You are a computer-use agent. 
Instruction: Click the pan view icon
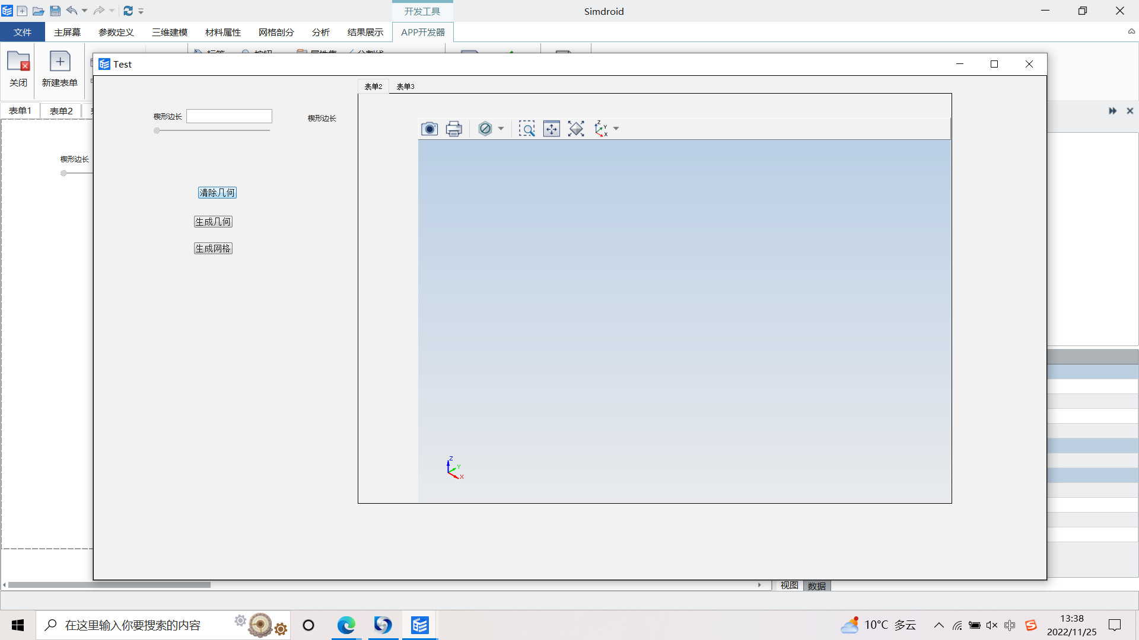[x=552, y=129]
